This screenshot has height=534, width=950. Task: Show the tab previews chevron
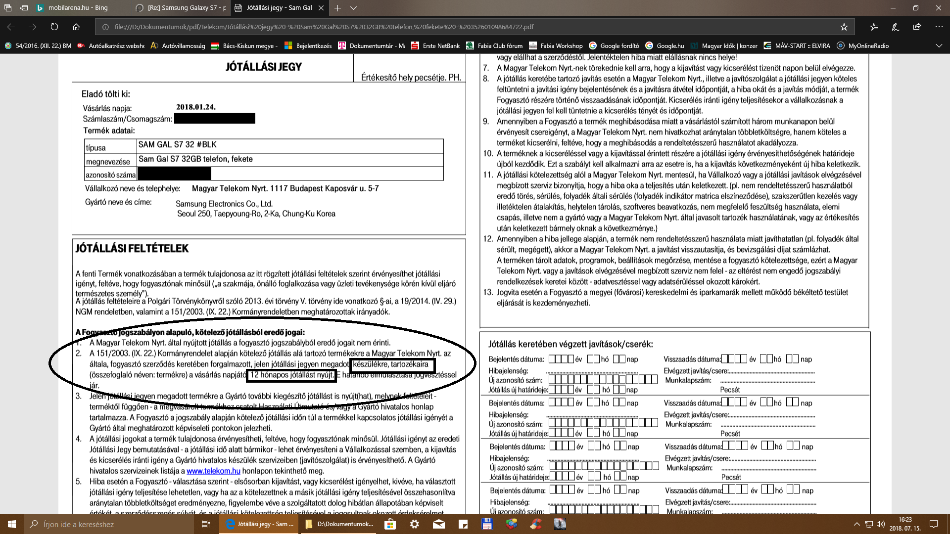(353, 8)
